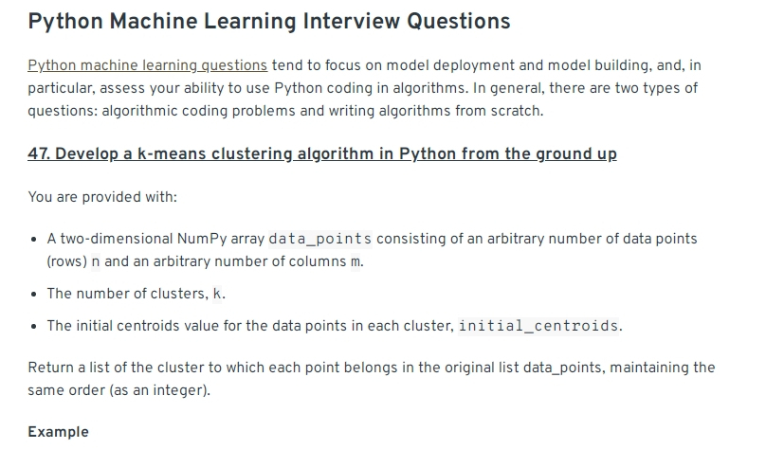Click the inline code 'data_points' in first bullet
The height and width of the screenshot is (449, 784).
tap(320, 239)
